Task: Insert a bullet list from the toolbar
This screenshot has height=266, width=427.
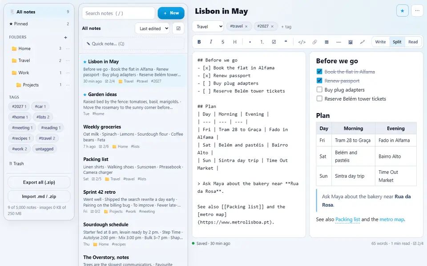Action: (250, 42)
